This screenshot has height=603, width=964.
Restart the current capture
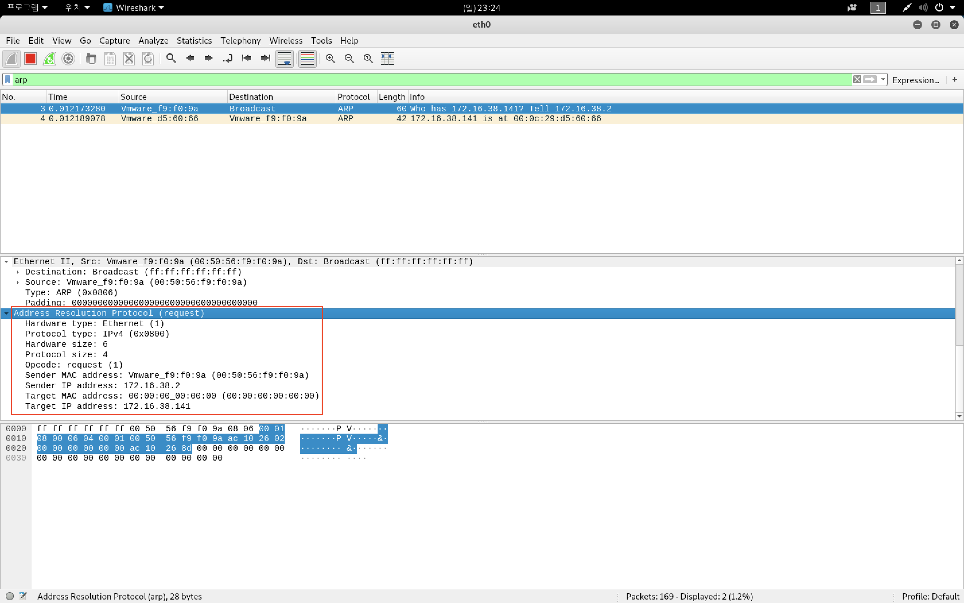click(x=49, y=59)
